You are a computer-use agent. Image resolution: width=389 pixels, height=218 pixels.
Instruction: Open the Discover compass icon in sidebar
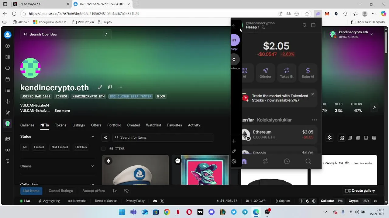(x=8, y=46)
